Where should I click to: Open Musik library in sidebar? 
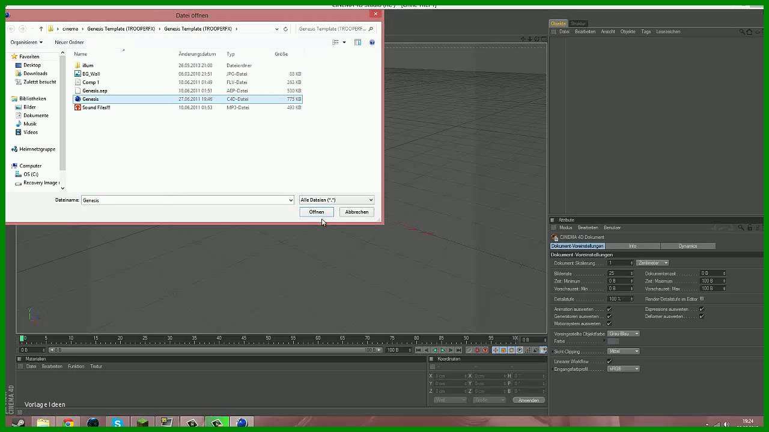pyautogui.click(x=29, y=124)
